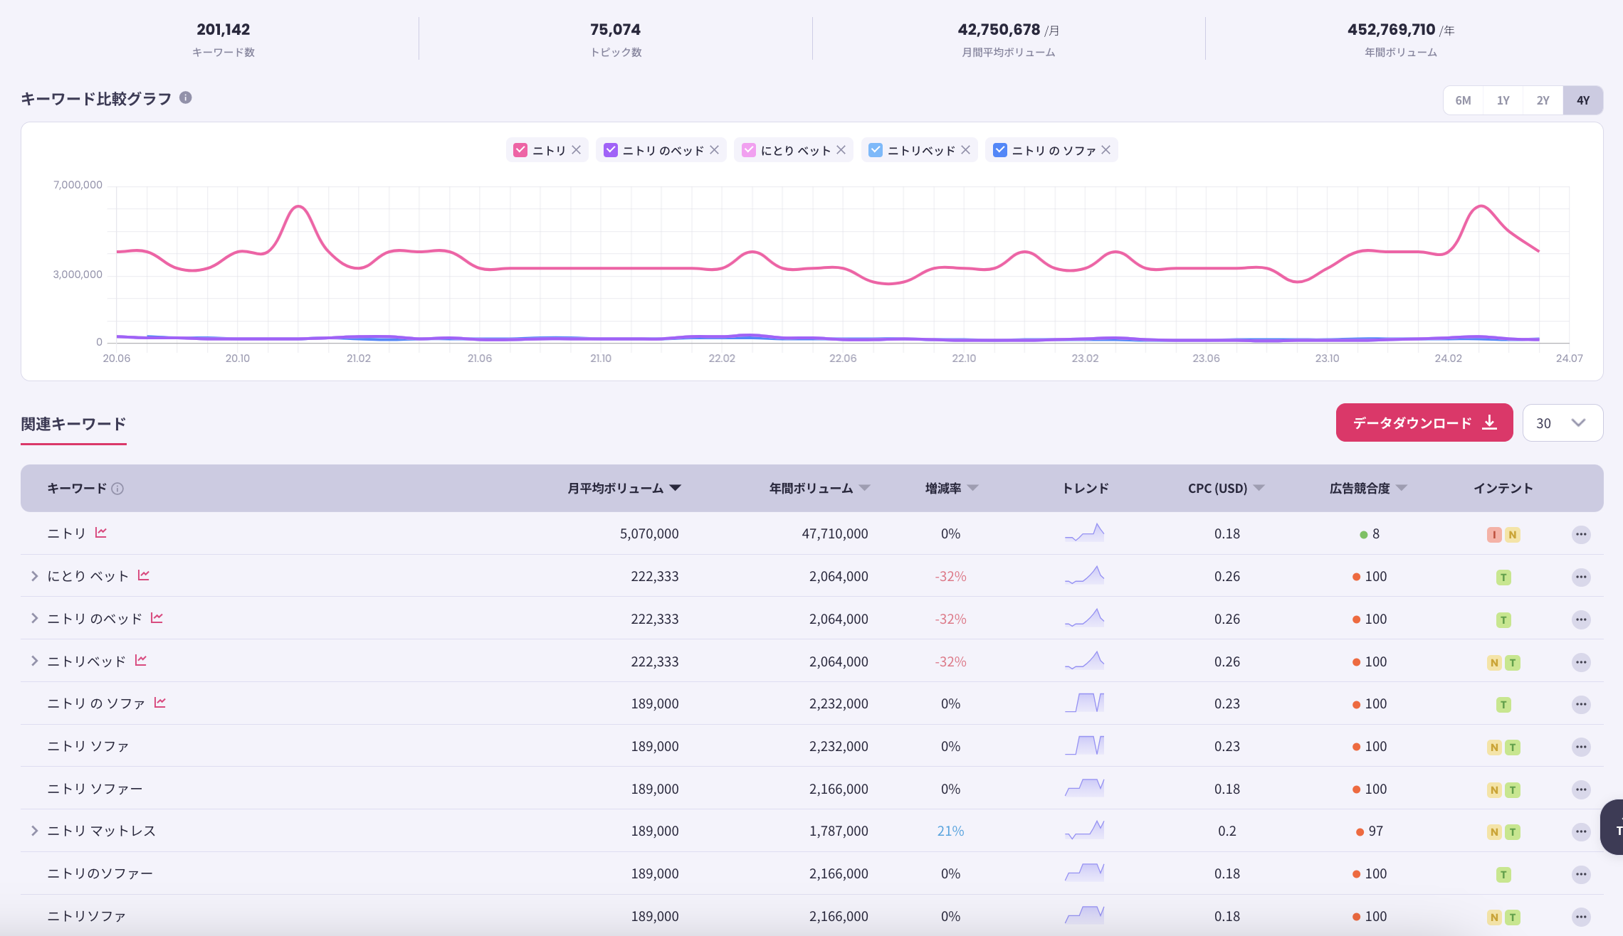
Task: Remove ニトリ のベッド tag with X icon
Action: pyautogui.click(x=714, y=150)
